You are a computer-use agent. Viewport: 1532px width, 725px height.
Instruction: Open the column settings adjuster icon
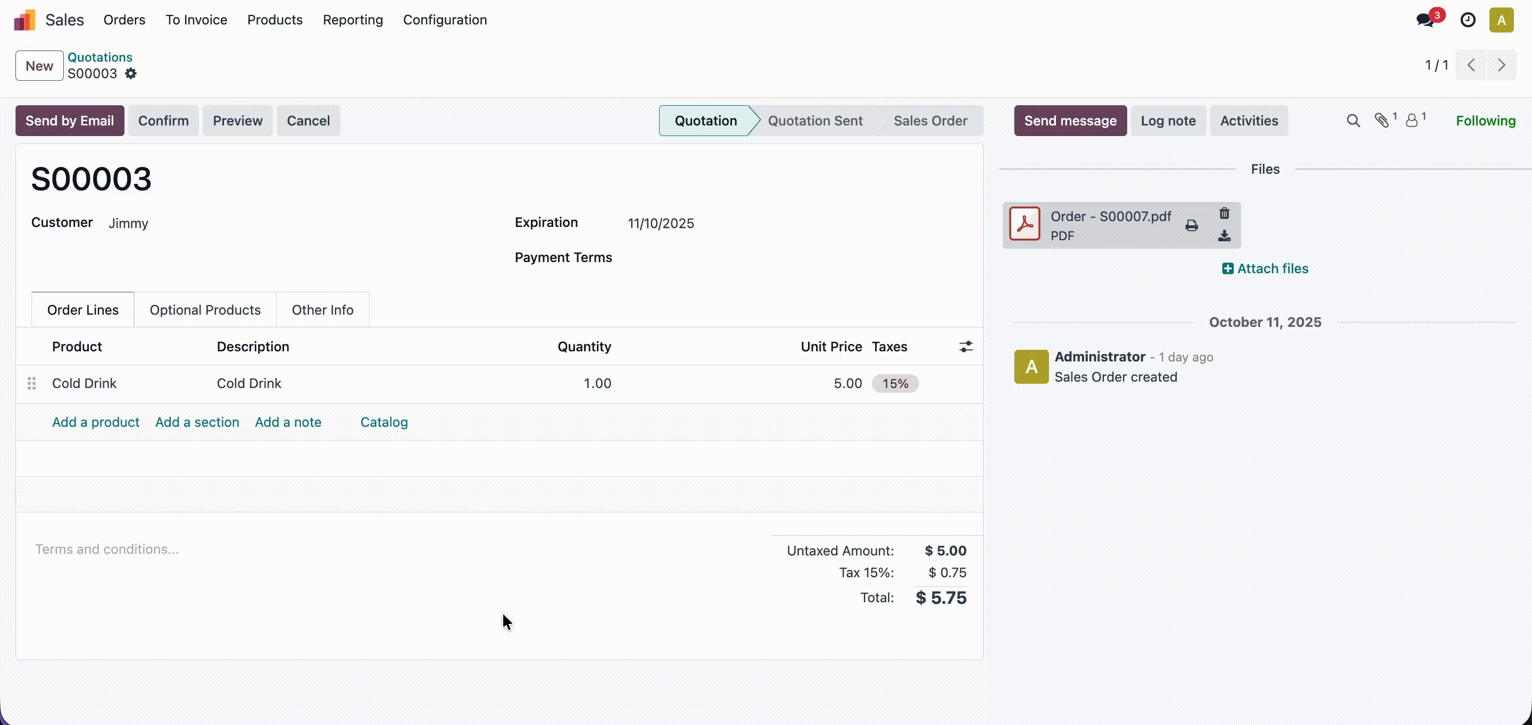pyautogui.click(x=966, y=347)
